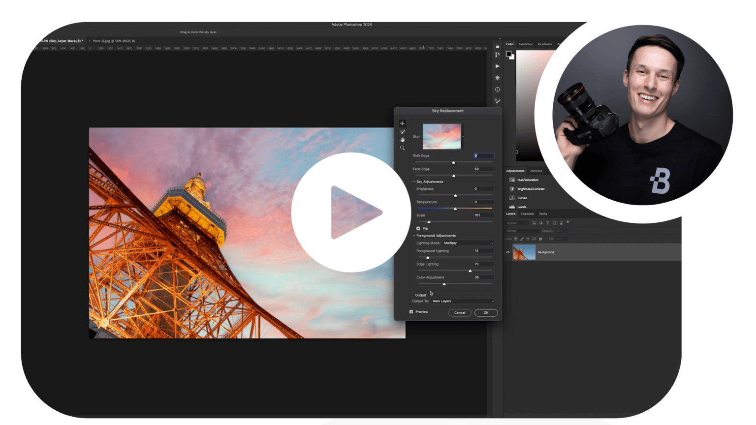The image size is (756, 425).
Task: Open the Lighting Mode dropdown
Action: point(468,243)
